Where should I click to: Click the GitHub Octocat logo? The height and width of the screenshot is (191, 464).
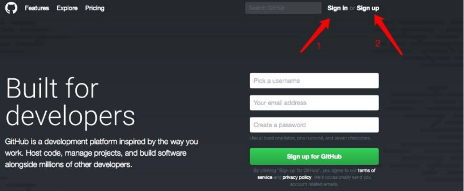coord(11,8)
